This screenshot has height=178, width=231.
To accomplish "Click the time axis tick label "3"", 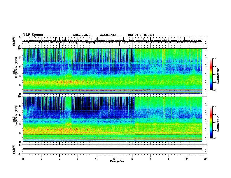I will pos(78,159).
